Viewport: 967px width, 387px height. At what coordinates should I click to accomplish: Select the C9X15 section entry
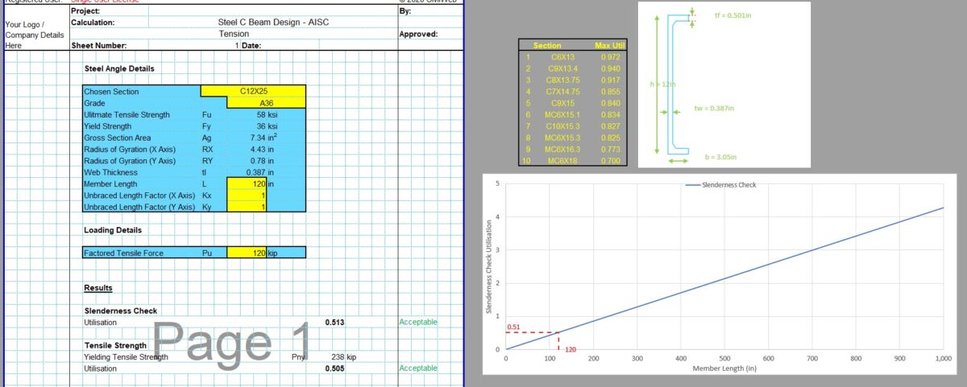tap(562, 104)
